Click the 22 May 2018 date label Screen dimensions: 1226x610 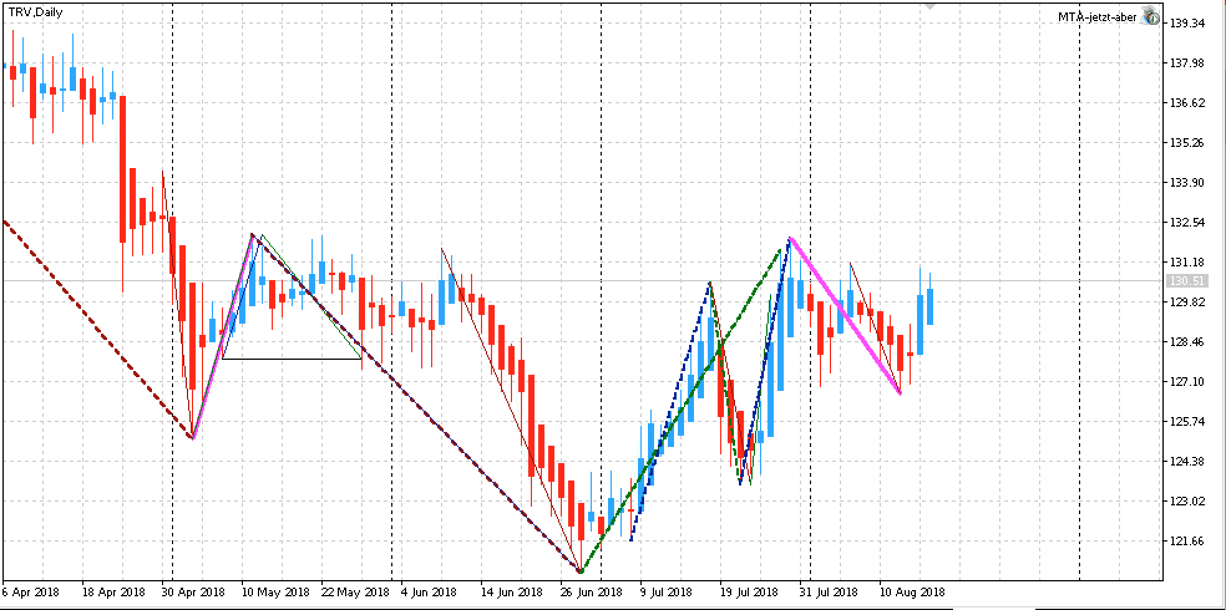click(355, 592)
